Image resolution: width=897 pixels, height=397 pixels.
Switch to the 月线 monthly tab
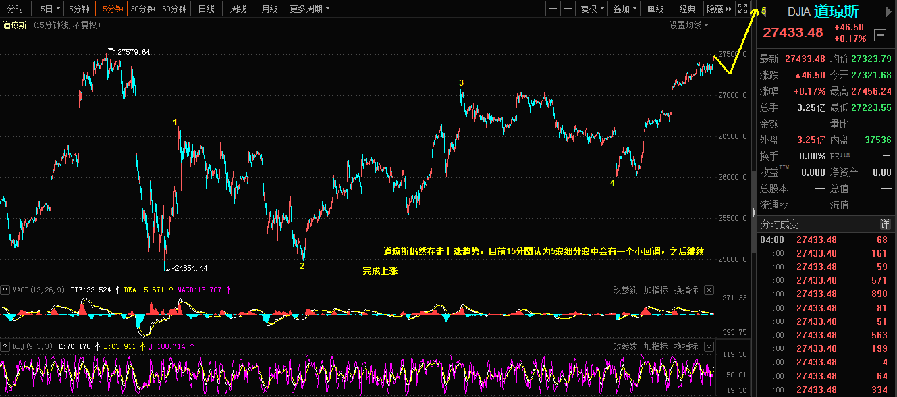pyautogui.click(x=269, y=9)
